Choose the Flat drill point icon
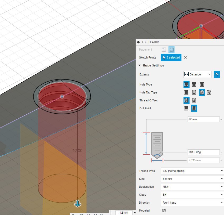The width and height of the screenshot is (224, 215). coord(187,108)
